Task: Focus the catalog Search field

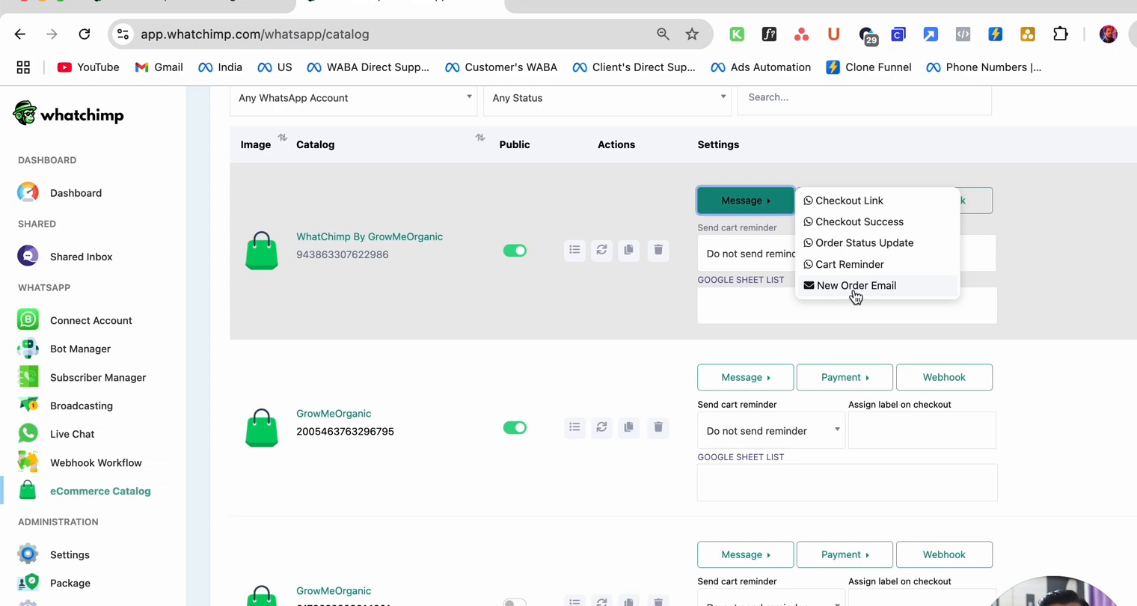Action: 864,98
